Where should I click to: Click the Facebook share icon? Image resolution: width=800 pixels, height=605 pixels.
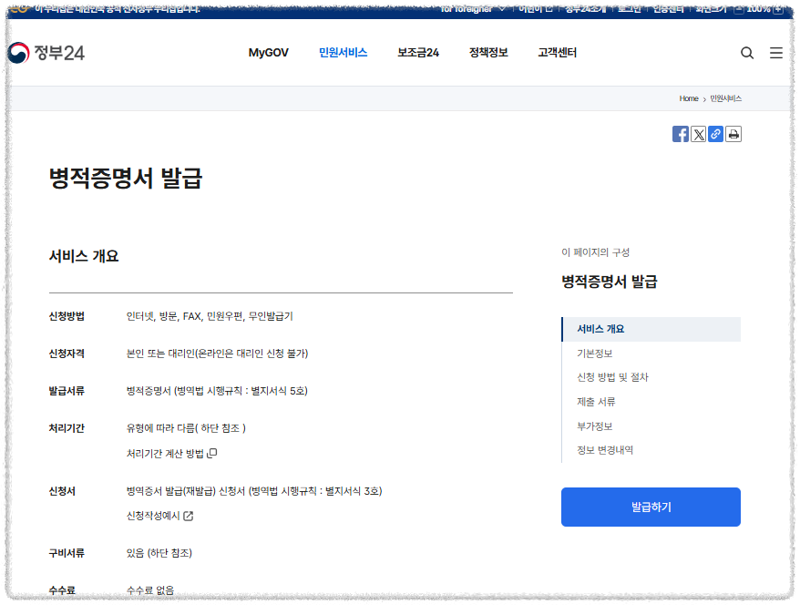[681, 133]
